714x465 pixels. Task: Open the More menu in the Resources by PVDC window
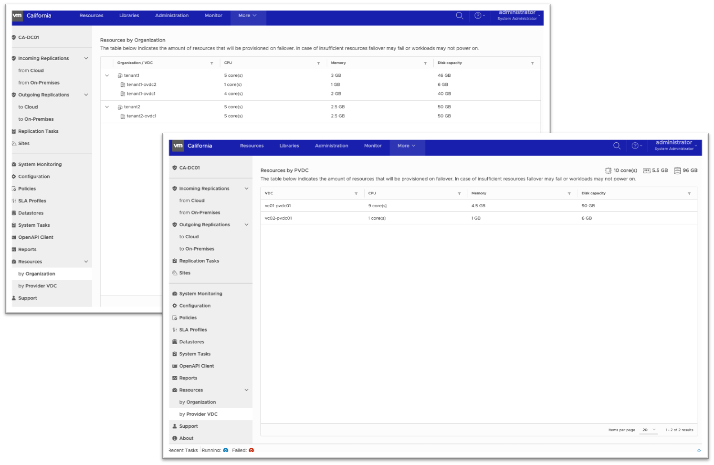pyautogui.click(x=407, y=146)
